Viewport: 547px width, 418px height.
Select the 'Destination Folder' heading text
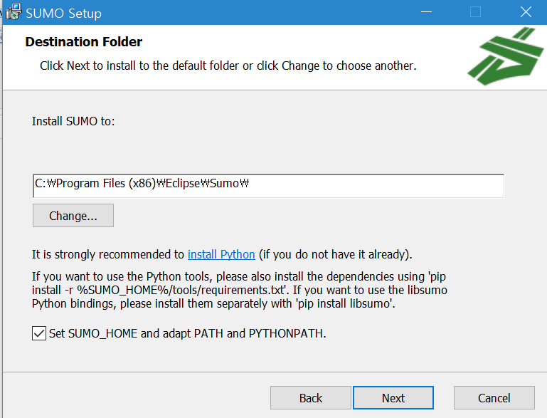tap(84, 42)
